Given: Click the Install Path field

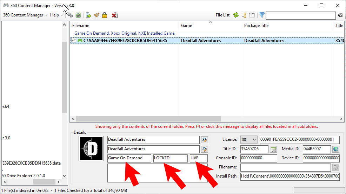Looking at the screenshot, I should (290, 176).
